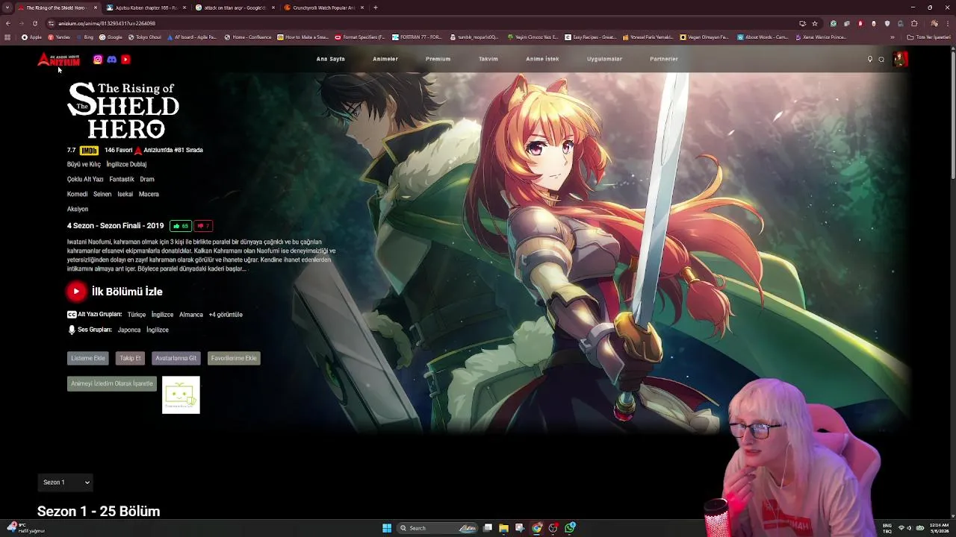Open Anizium's YouTube channel icon
The image size is (956, 537).
click(x=125, y=60)
